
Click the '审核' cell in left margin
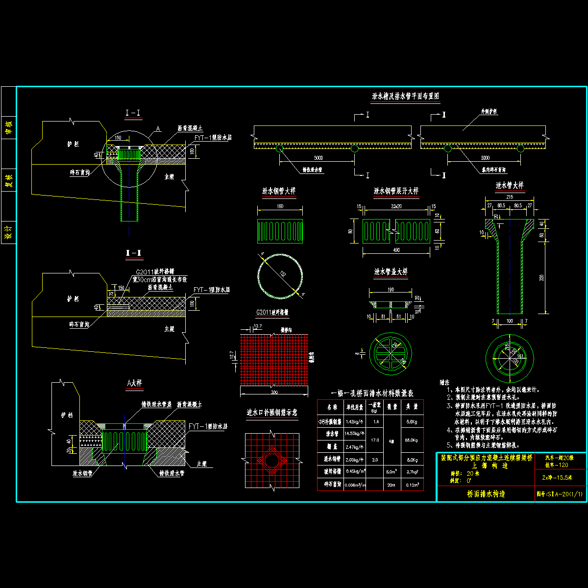(x=8, y=127)
